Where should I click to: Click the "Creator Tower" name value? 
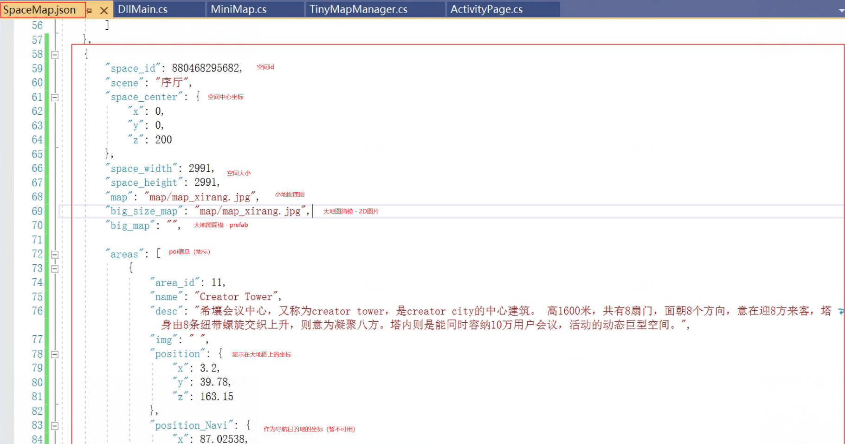point(236,297)
